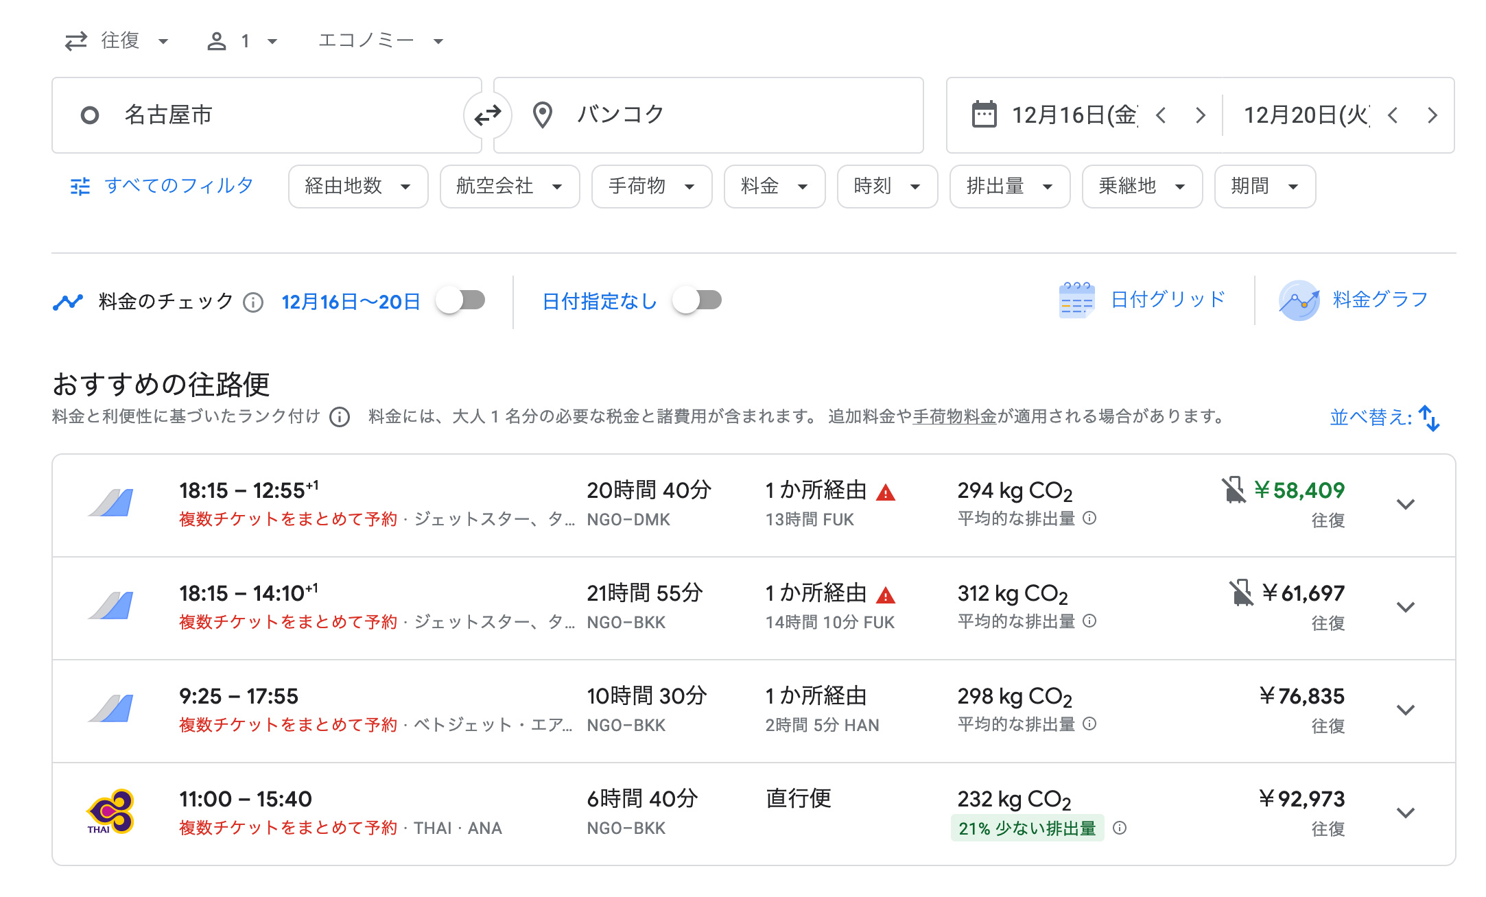Toggle price tracking for 12月16日〜20日
Screen dimensions: 1486x897
(462, 300)
